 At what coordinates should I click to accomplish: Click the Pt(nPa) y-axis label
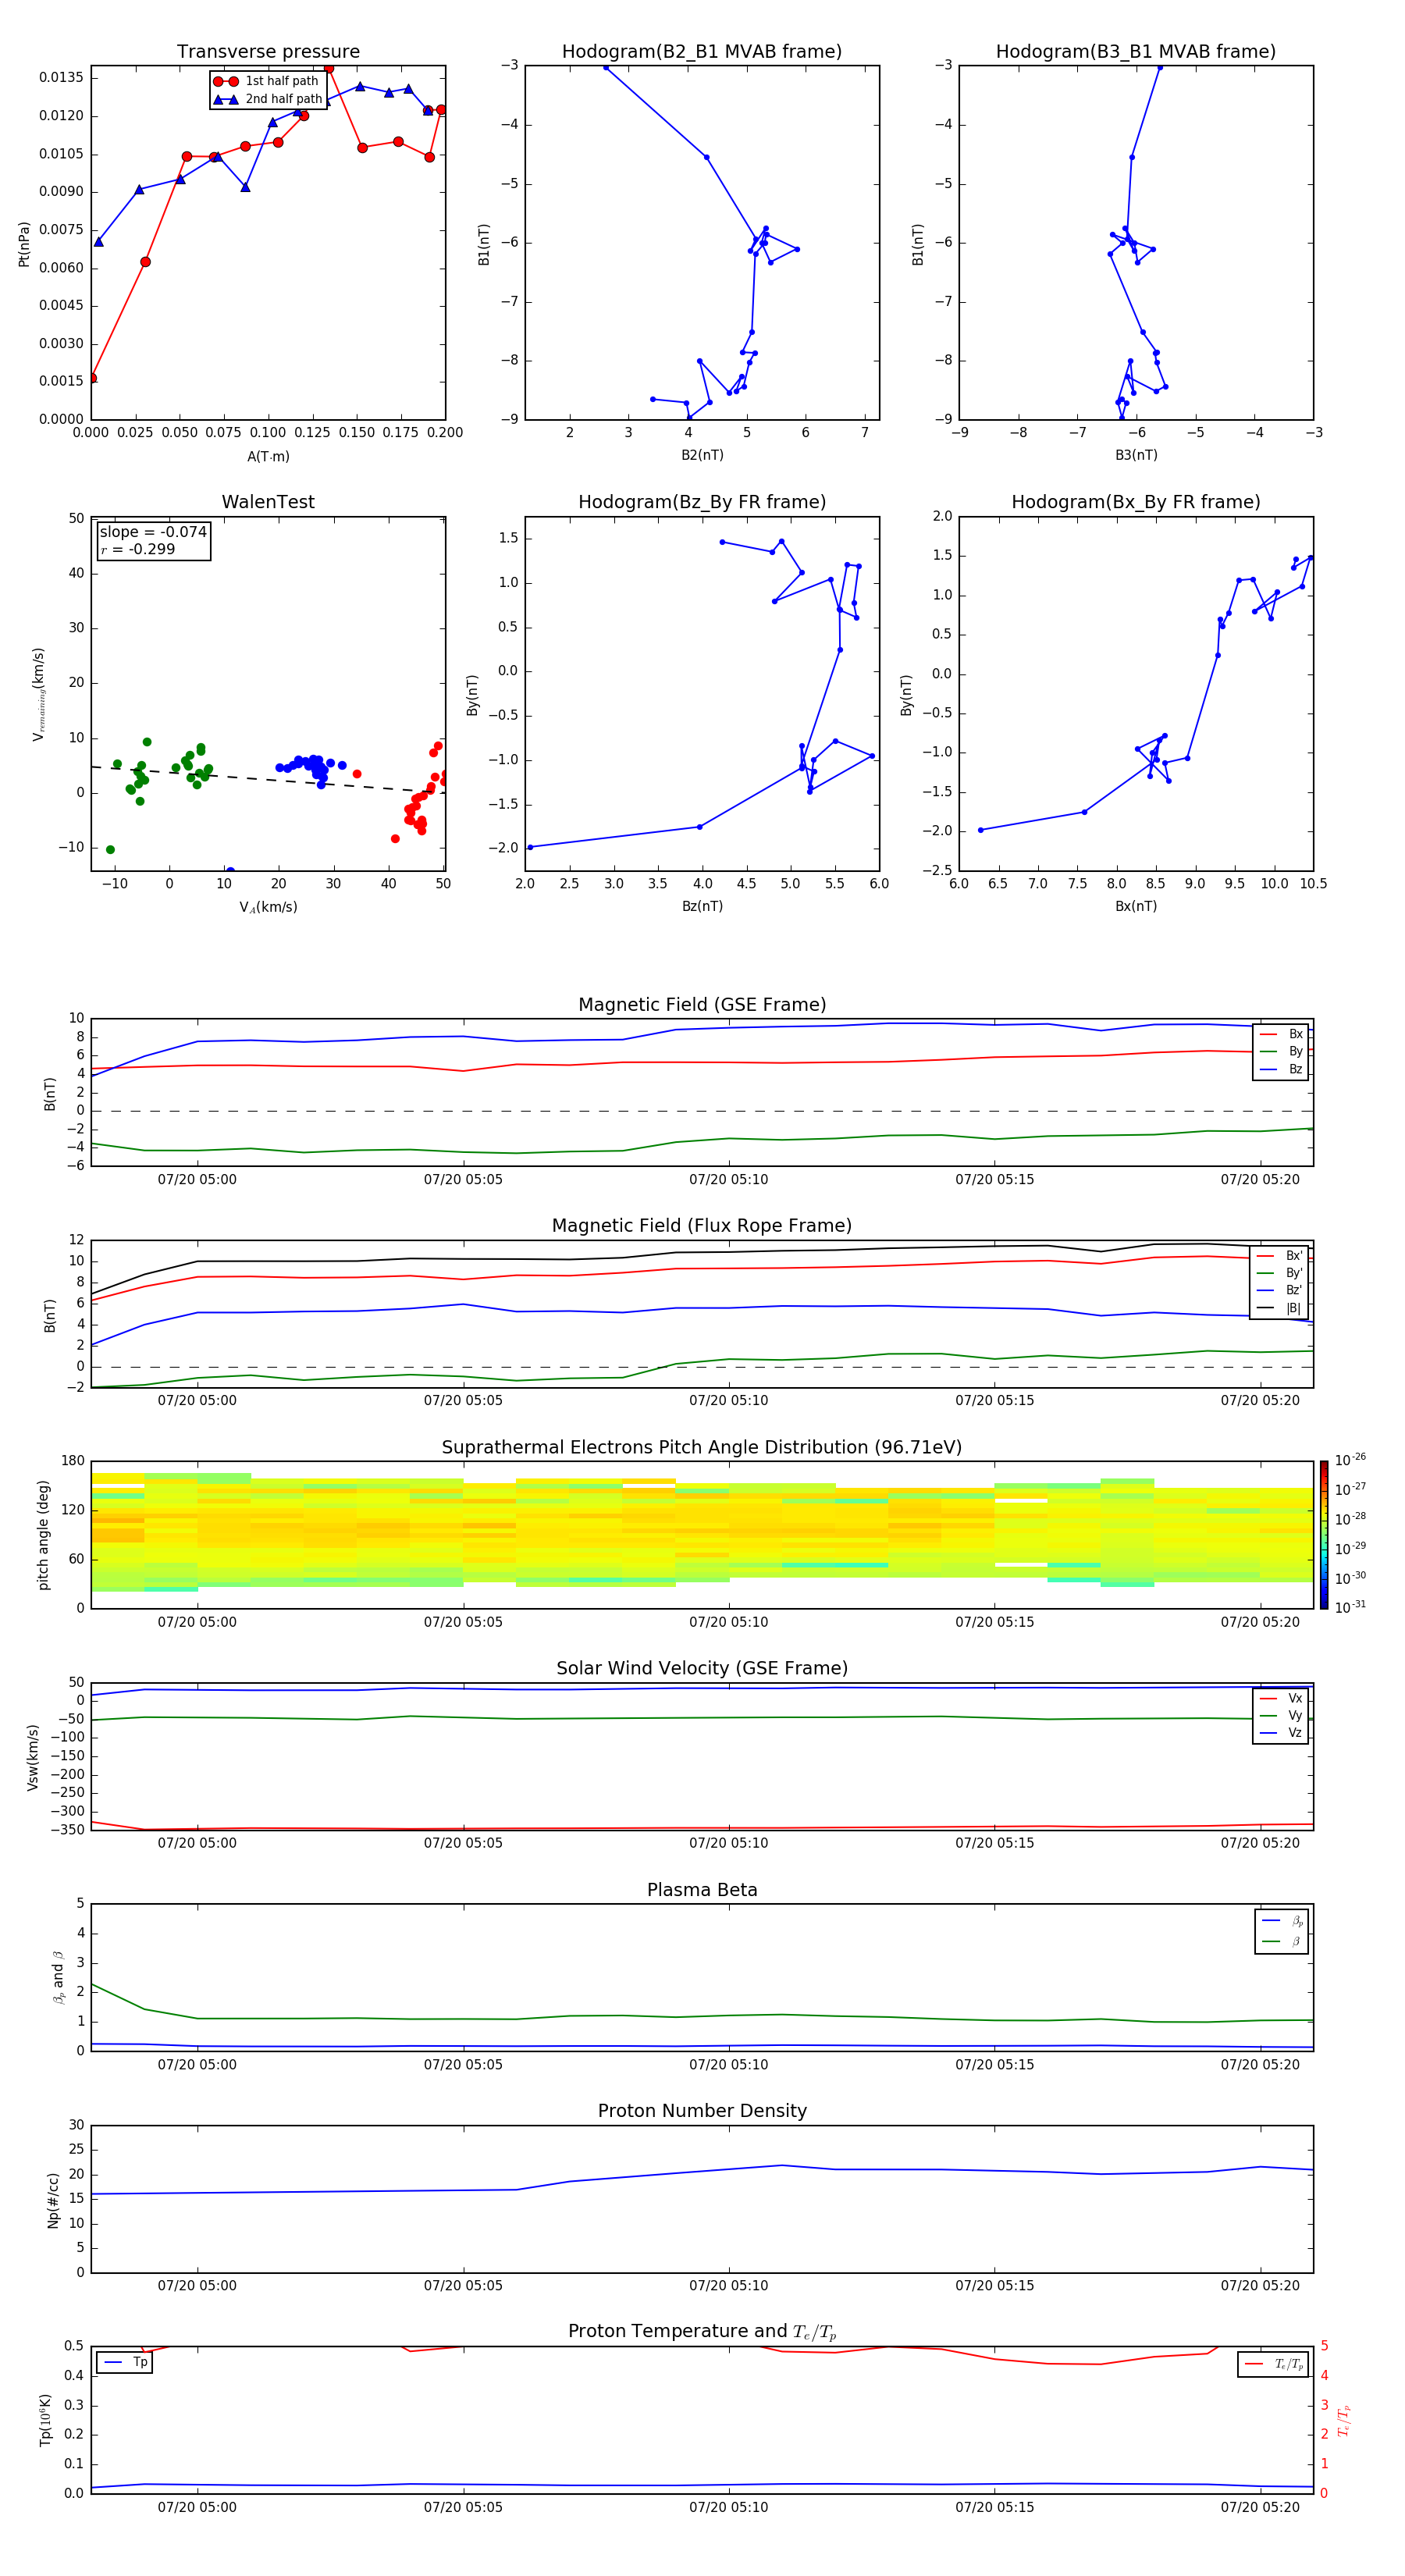click(24, 244)
